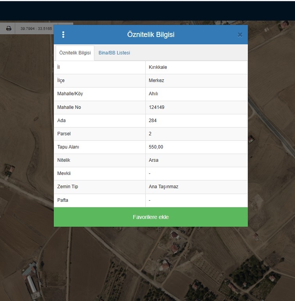Image resolution: width=295 pixels, height=301 pixels.
Task: Close the Öznitelik Bilgisi dialog
Action: (240, 35)
